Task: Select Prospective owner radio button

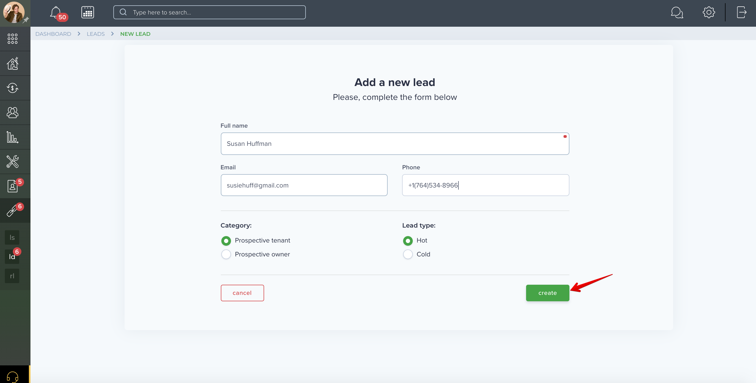Action: tap(226, 254)
